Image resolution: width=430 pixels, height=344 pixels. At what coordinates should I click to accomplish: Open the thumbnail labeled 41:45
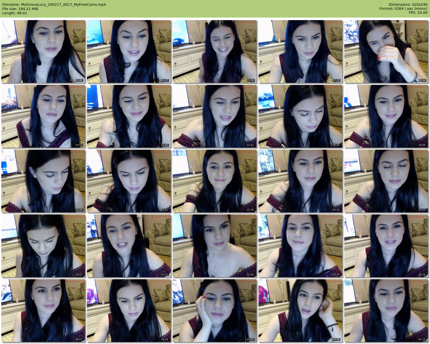click(215, 311)
